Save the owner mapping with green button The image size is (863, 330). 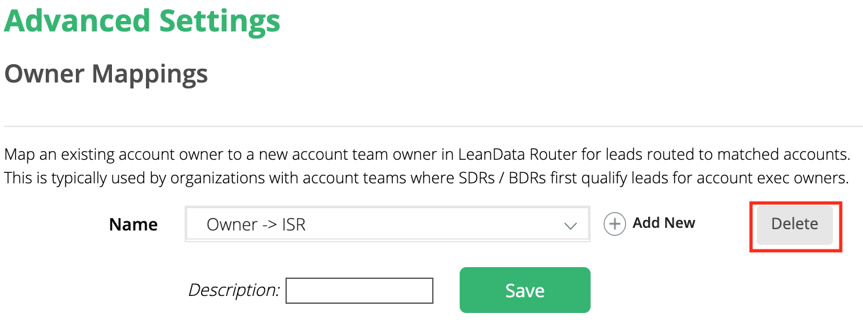tap(525, 290)
